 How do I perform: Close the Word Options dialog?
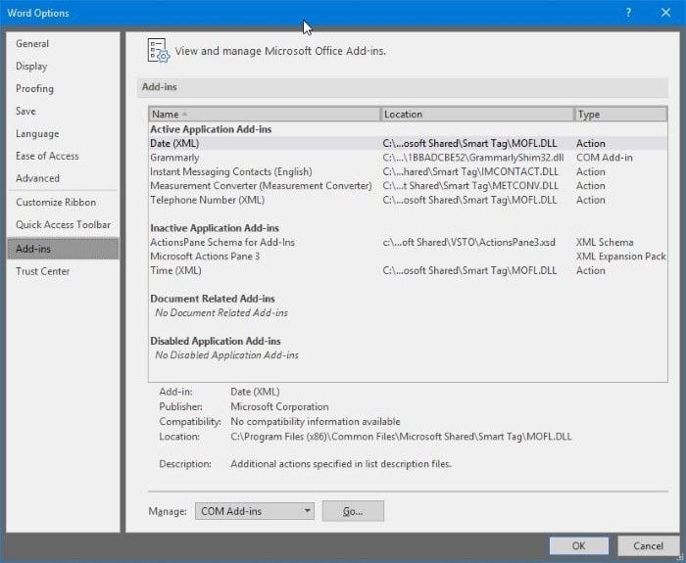(665, 13)
